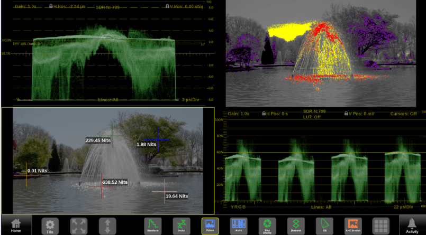Open the Tile layout settings

pyautogui.click(x=50, y=225)
